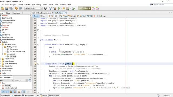Image resolution: width=173 pixels, height=97 pixels.
Task: Toggle the Start Macro Recording red circle
Action: point(94,16)
